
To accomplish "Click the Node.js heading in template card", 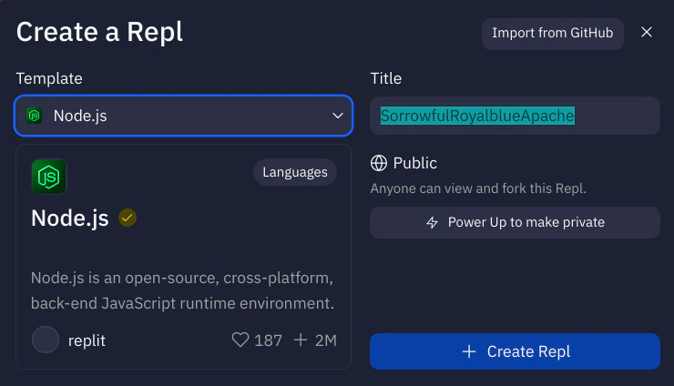I will (x=70, y=218).
